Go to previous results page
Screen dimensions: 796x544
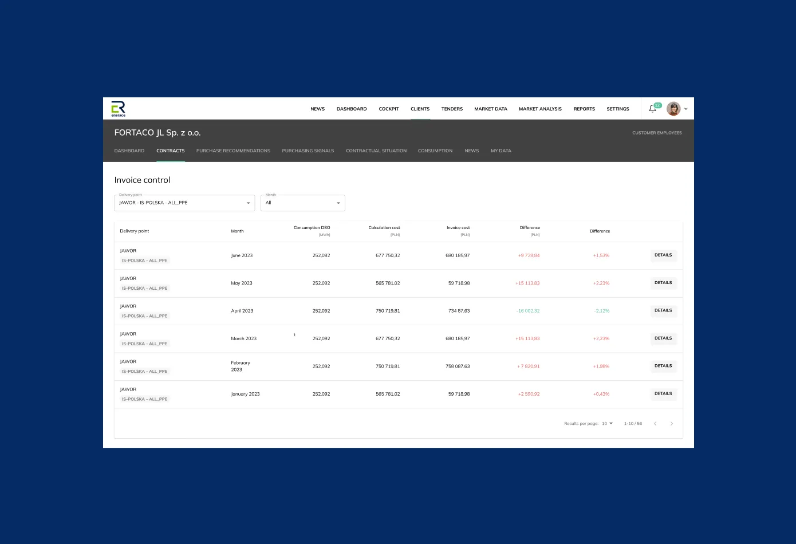tap(655, 424)
